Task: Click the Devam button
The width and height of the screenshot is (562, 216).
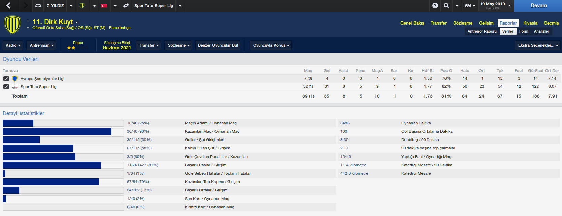Action: point(538,6)
